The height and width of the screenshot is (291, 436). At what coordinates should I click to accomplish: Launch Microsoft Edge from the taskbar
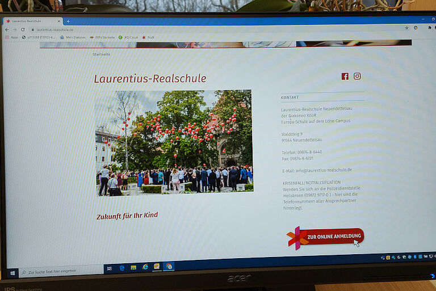tap(122, 268)
